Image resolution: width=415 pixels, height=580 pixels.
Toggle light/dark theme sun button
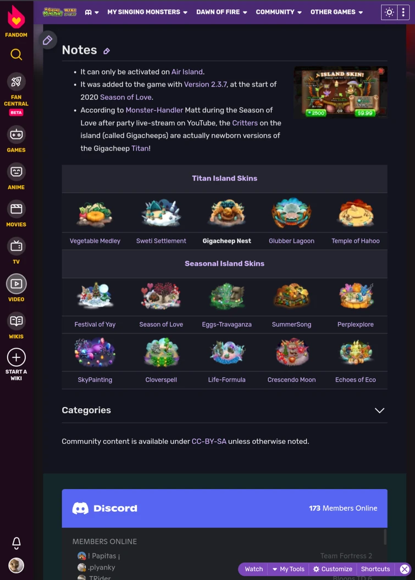pos(389,12)
